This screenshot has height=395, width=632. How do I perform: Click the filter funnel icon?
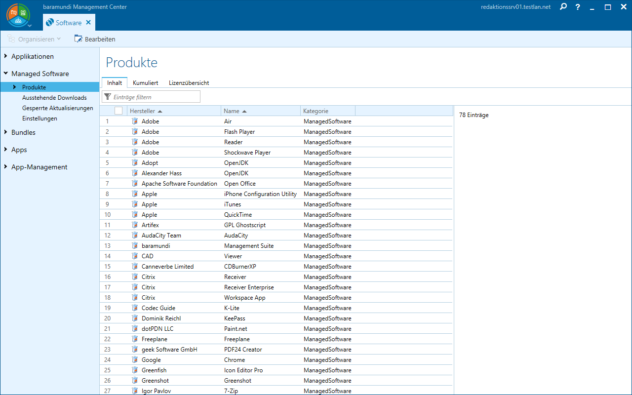point(108,97)
